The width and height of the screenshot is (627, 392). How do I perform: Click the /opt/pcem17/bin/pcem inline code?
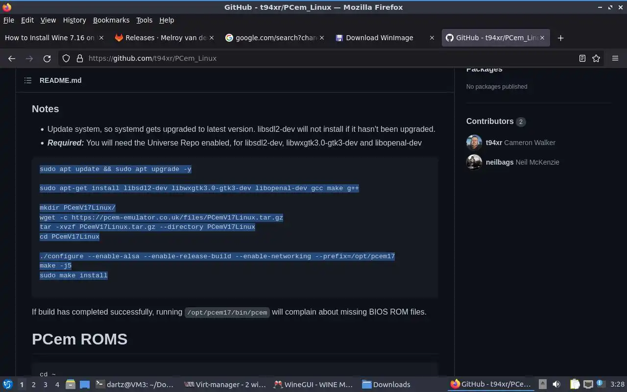click(x=227, y=313)
